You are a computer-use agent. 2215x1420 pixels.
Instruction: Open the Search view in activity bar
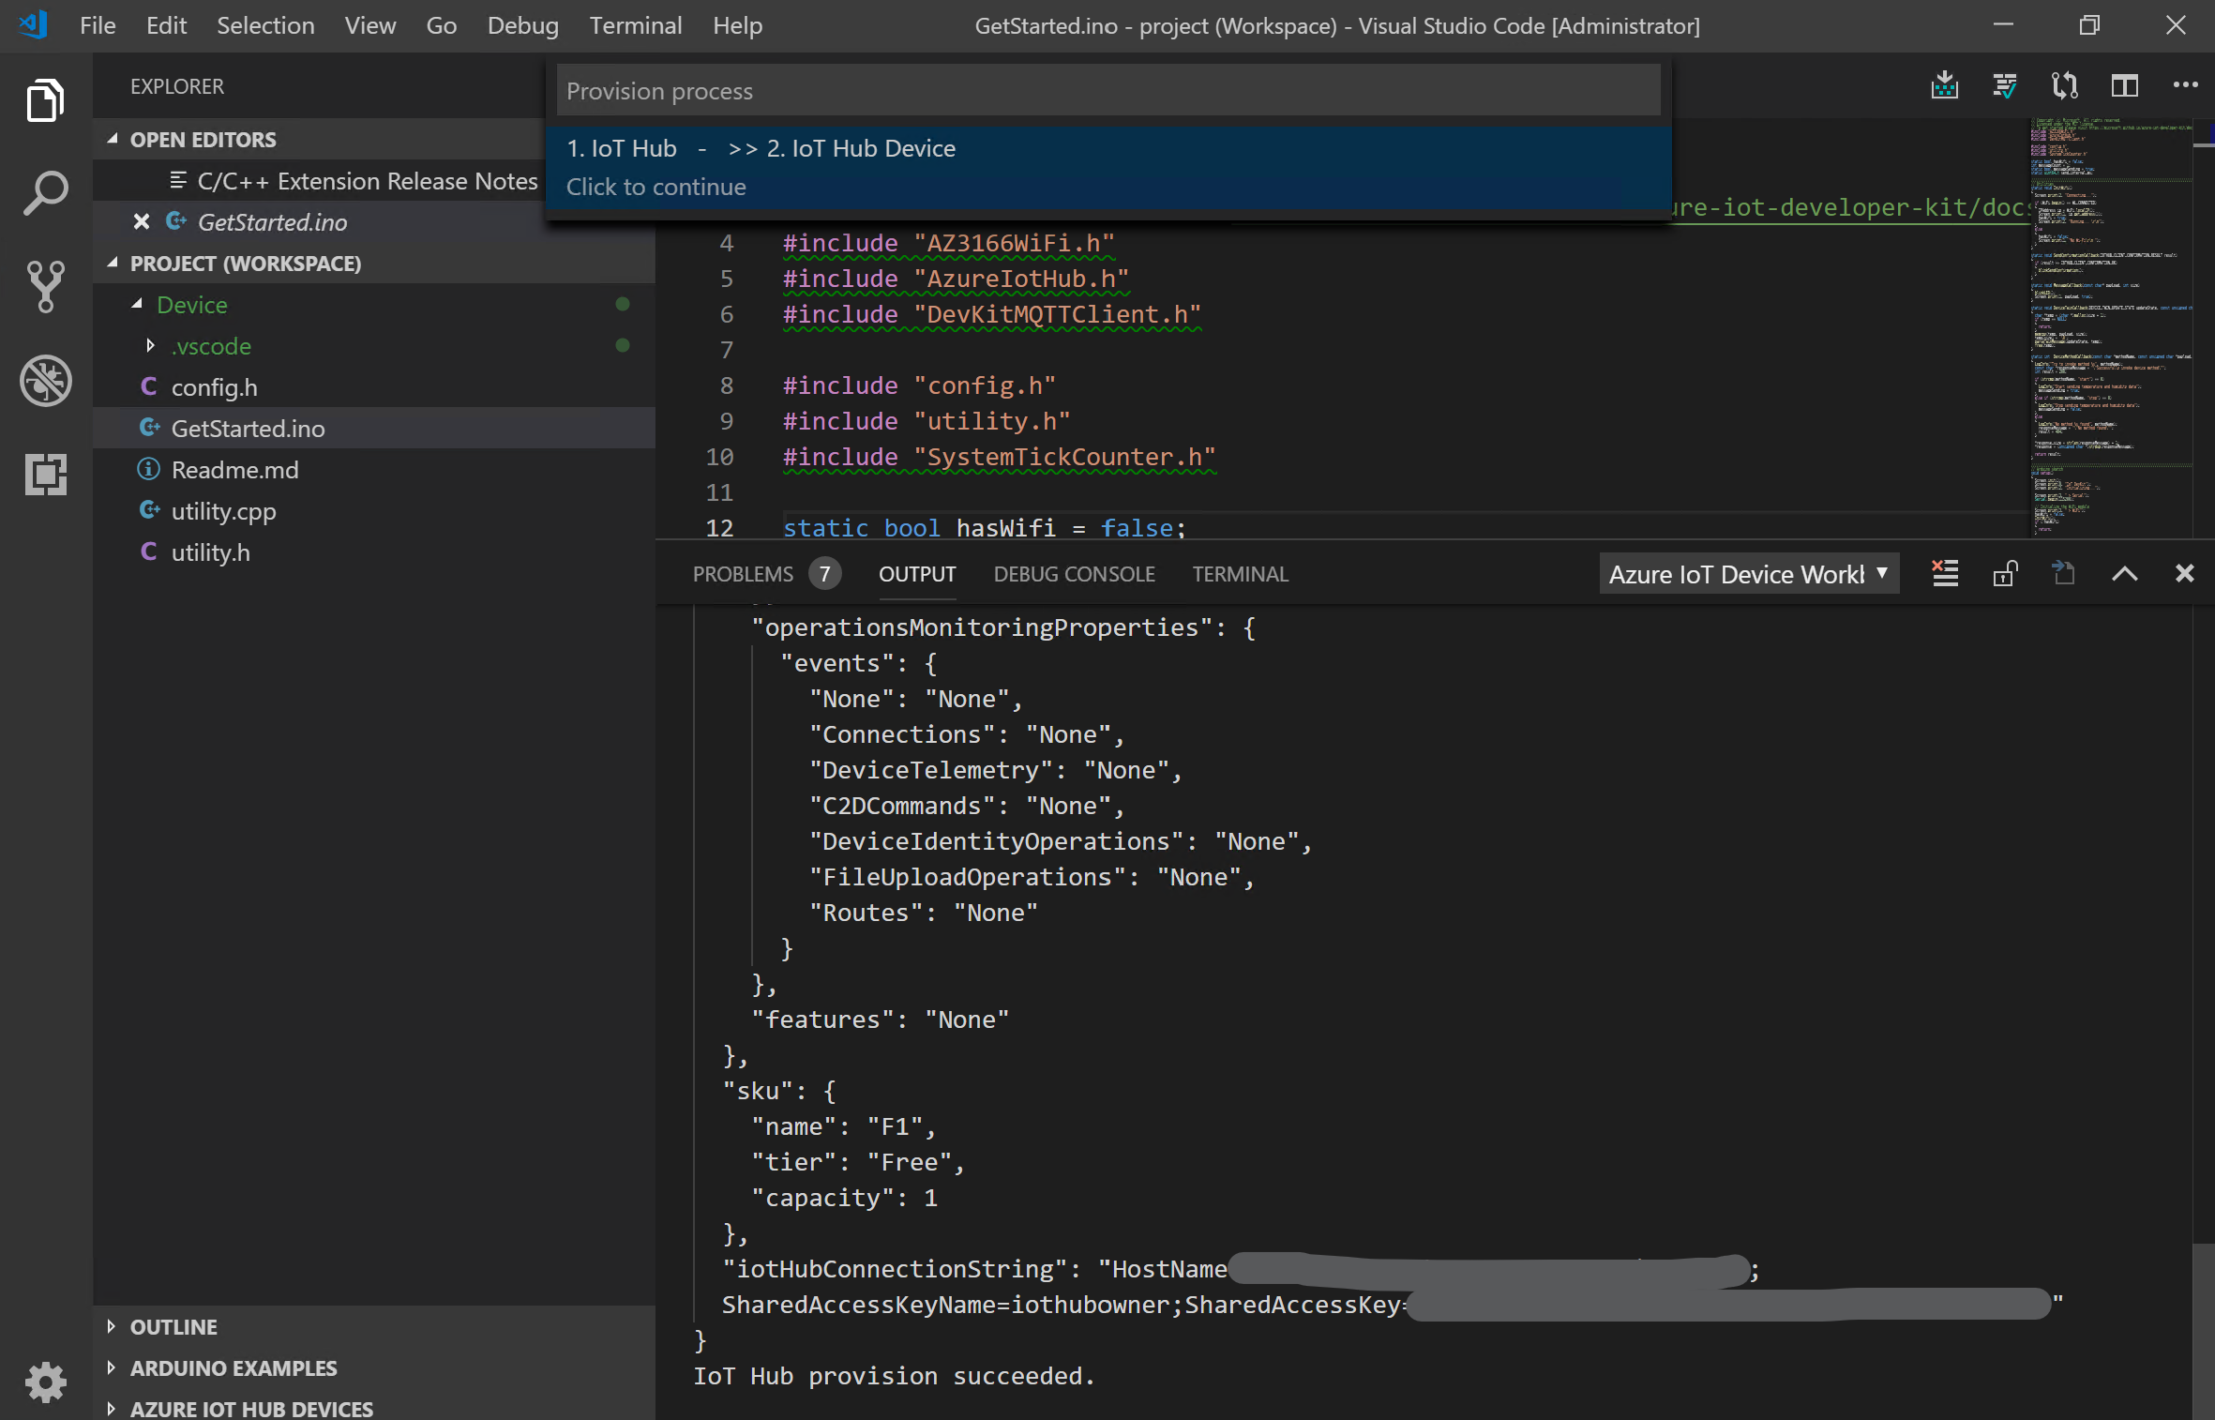click(45, 193)
